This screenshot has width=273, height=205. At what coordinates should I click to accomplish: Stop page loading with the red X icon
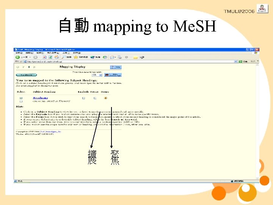pos(44,57)
